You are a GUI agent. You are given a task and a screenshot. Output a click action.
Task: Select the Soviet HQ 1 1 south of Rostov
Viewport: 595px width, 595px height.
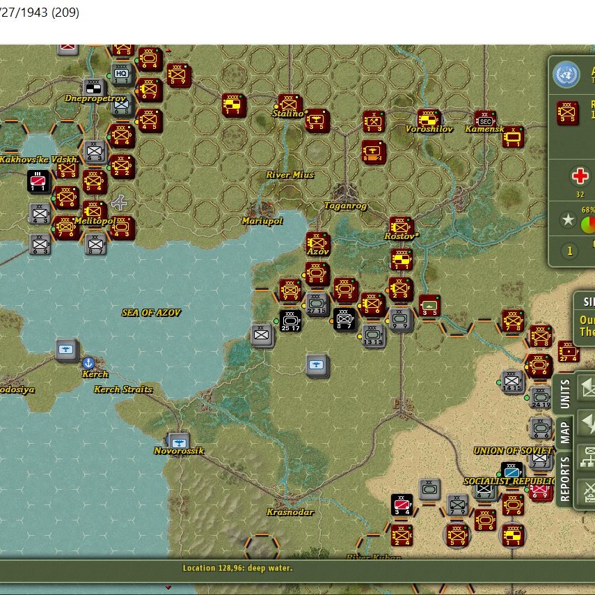(x=402, y=259)
